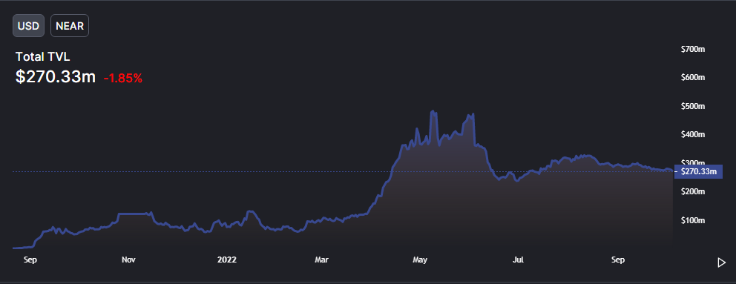Click the May x-axis label
This screenshot has height=284, width=736.
[420, 260]
